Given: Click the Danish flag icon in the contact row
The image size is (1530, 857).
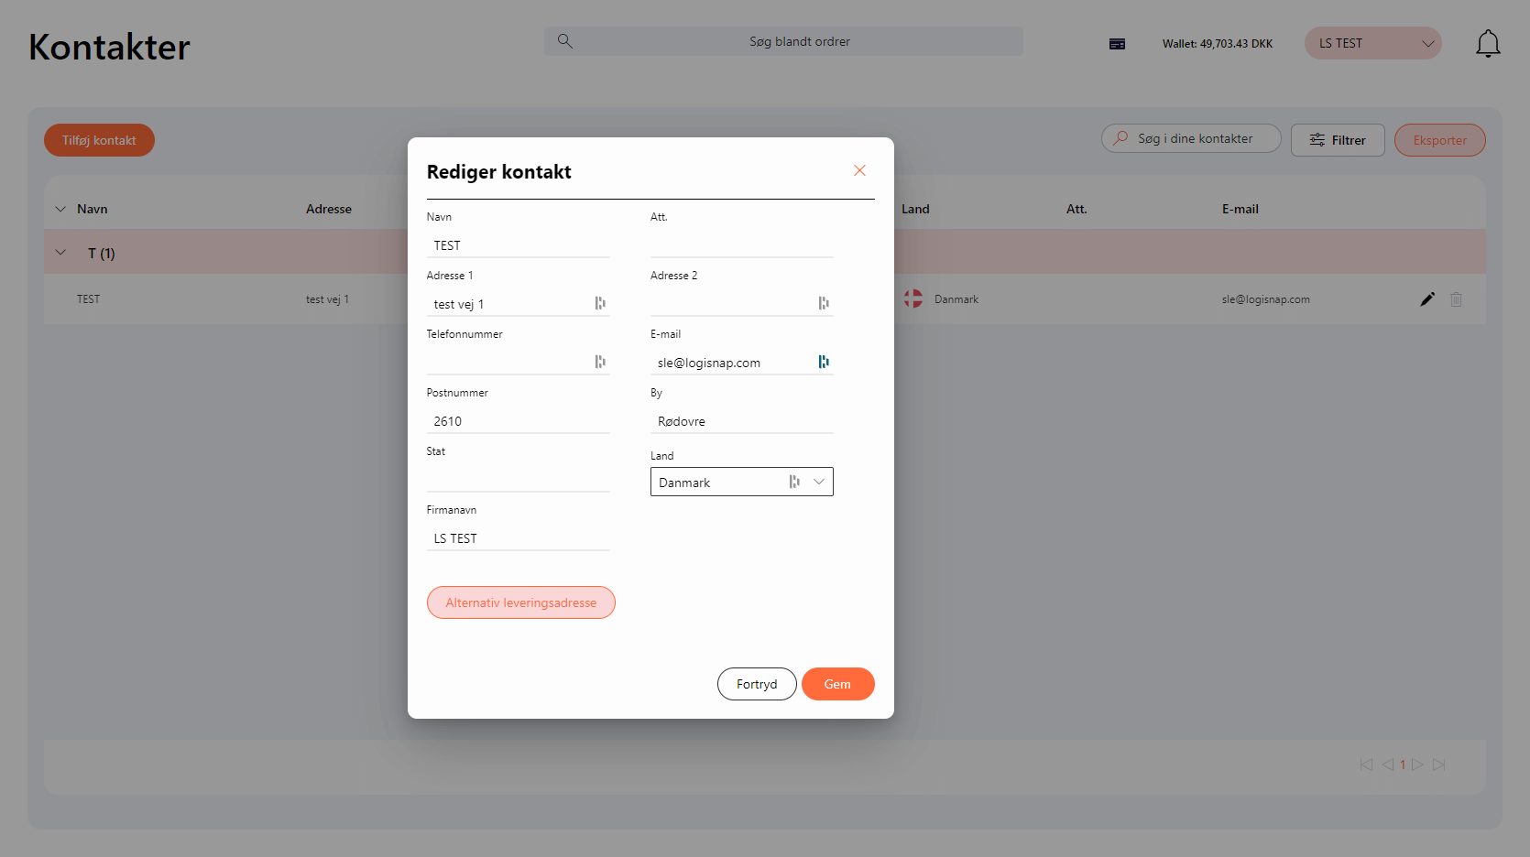Looking at the screenshot, I should click(x=913, y=298).
